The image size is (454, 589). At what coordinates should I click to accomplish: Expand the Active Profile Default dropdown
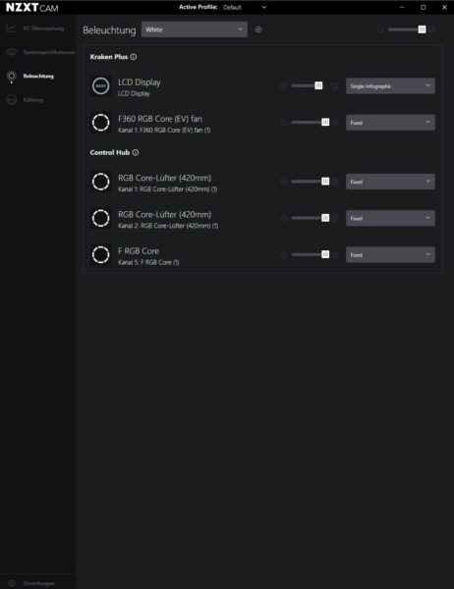point(245,7)
